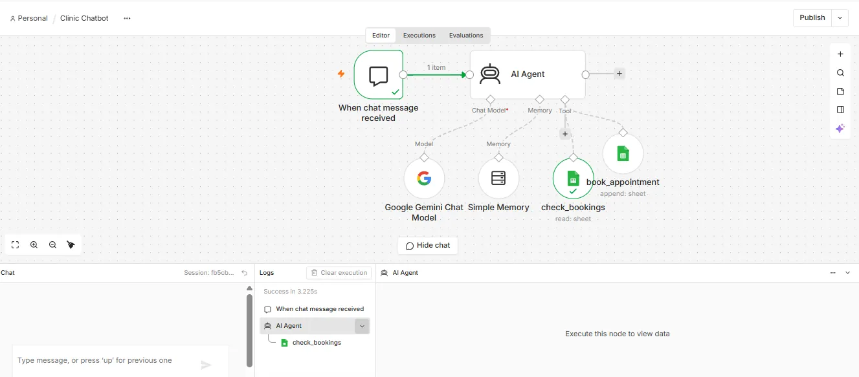859x377 pixels.
Task: Open the AI assistant sparkle icon
Action: pyautogui.click(x=840, y=129)
